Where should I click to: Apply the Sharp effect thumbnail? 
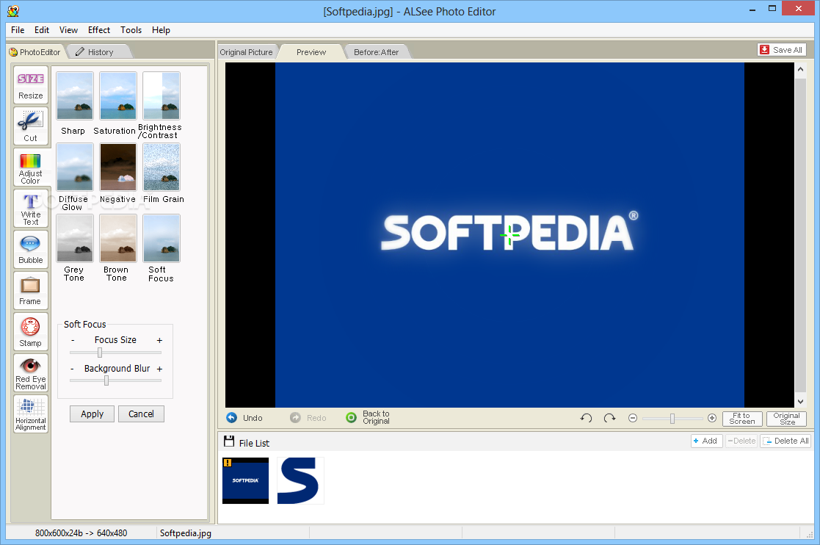(74, 95)
